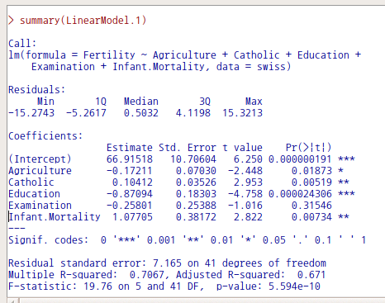This screenshot has height=303, width=385.
Task: Click the 'Signif. codes:' label
Action: pyautogui.click(x=48, y=240)
